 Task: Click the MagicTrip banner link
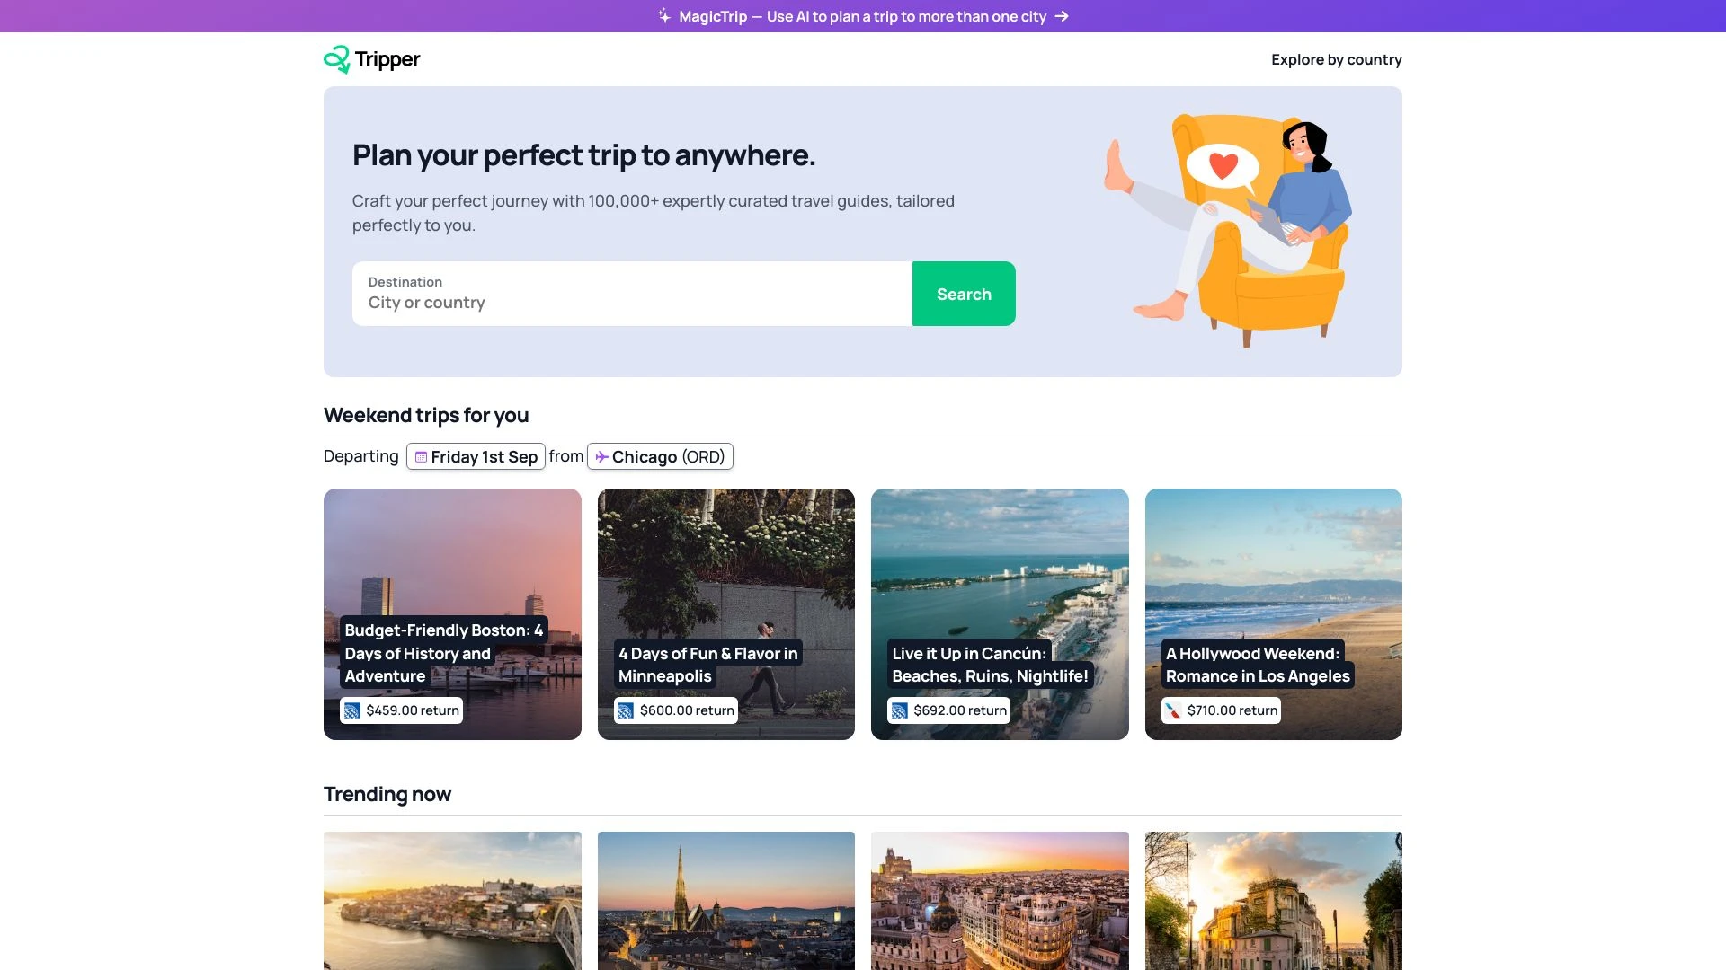(x=862, y=15)
